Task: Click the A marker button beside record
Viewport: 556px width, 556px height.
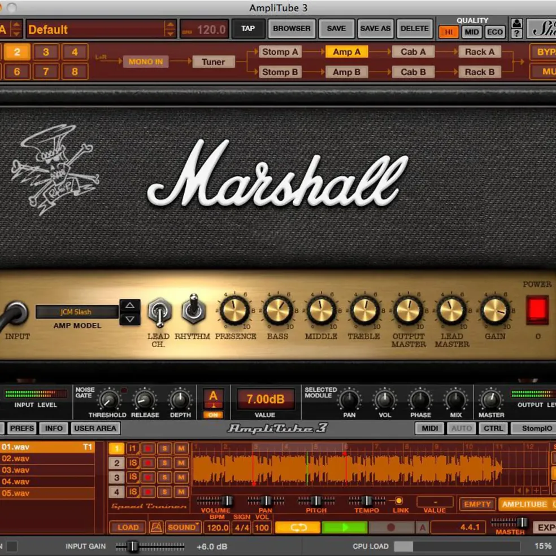Action: (422, 527)
